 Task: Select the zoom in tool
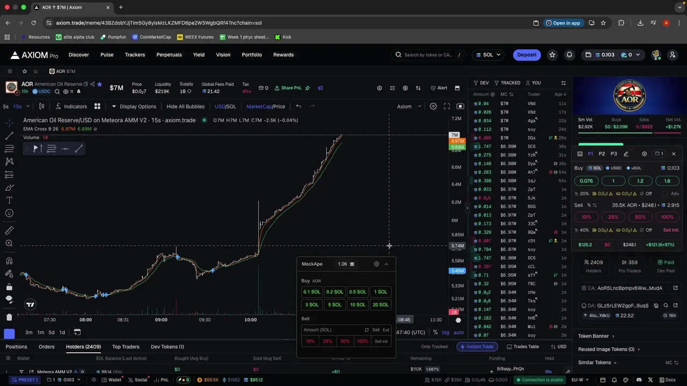[x=9, y=243]
